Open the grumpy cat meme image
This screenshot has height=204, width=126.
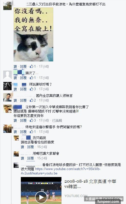tap(33, 34)
